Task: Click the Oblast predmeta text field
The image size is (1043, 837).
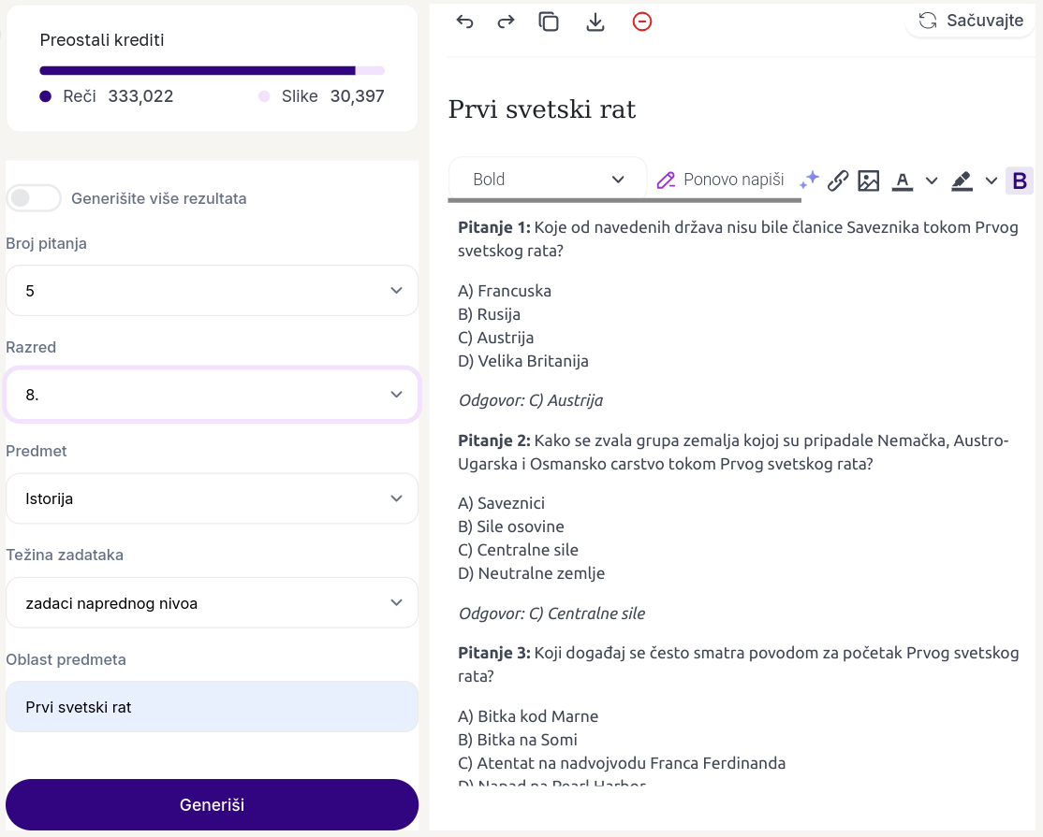Action: 212,707
